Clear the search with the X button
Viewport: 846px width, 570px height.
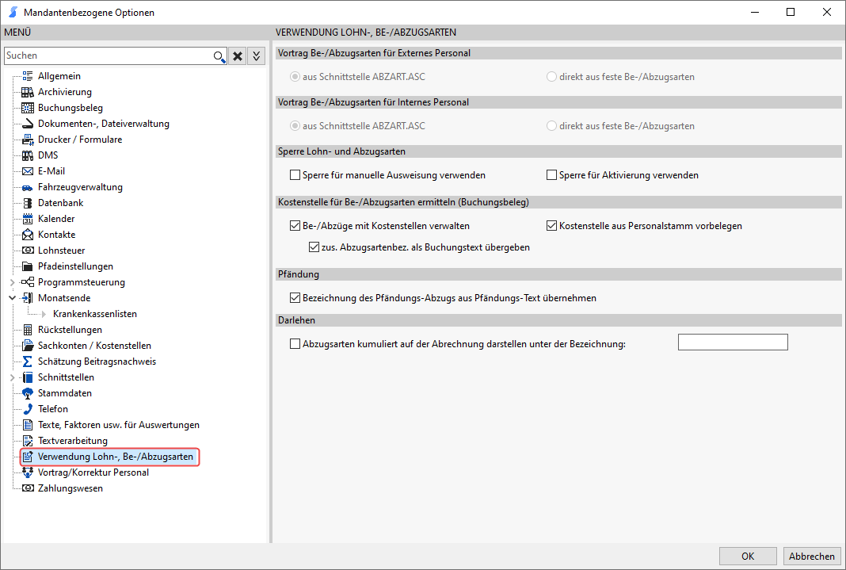[x=238, y=56]
